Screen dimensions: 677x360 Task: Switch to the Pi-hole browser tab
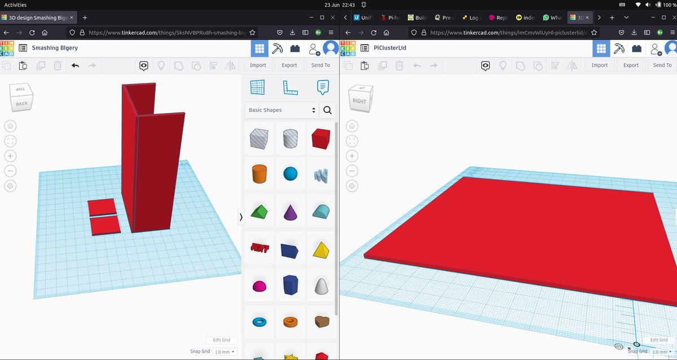coord(391,17)
